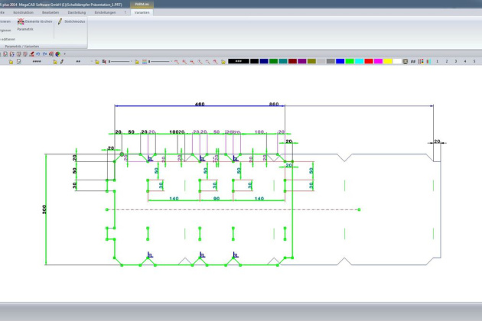
Task: Choose the bright green color swatch
Action: click(x=349, y=62)
